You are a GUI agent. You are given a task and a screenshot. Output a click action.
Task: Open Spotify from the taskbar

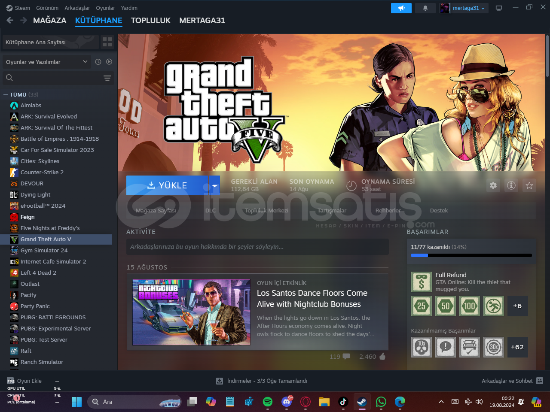point(267,402)
